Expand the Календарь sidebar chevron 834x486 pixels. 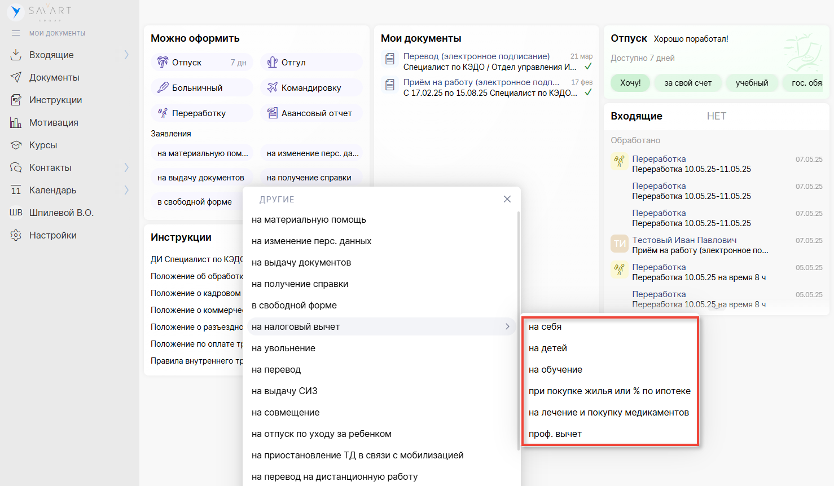coord(126,190)
